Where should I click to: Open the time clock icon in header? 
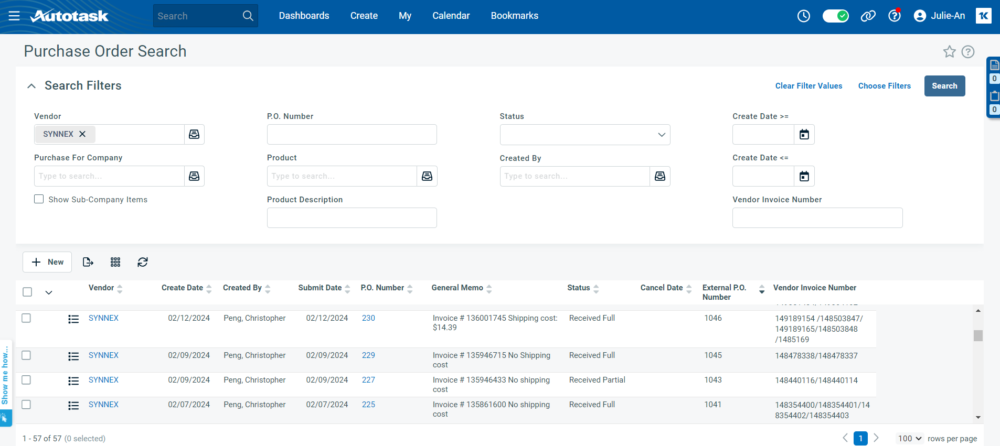(x=803, y=16)
